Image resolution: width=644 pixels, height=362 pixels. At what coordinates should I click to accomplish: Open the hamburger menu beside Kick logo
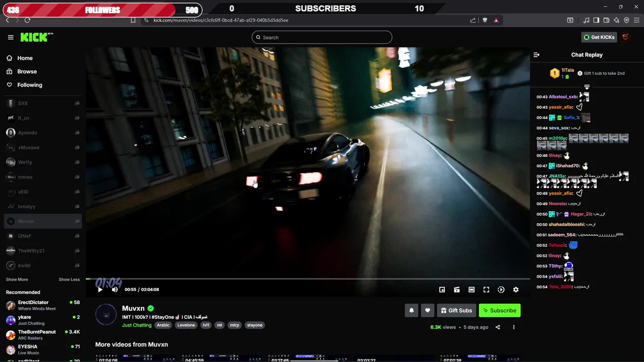pyautogui.click(x=11, y=37)
